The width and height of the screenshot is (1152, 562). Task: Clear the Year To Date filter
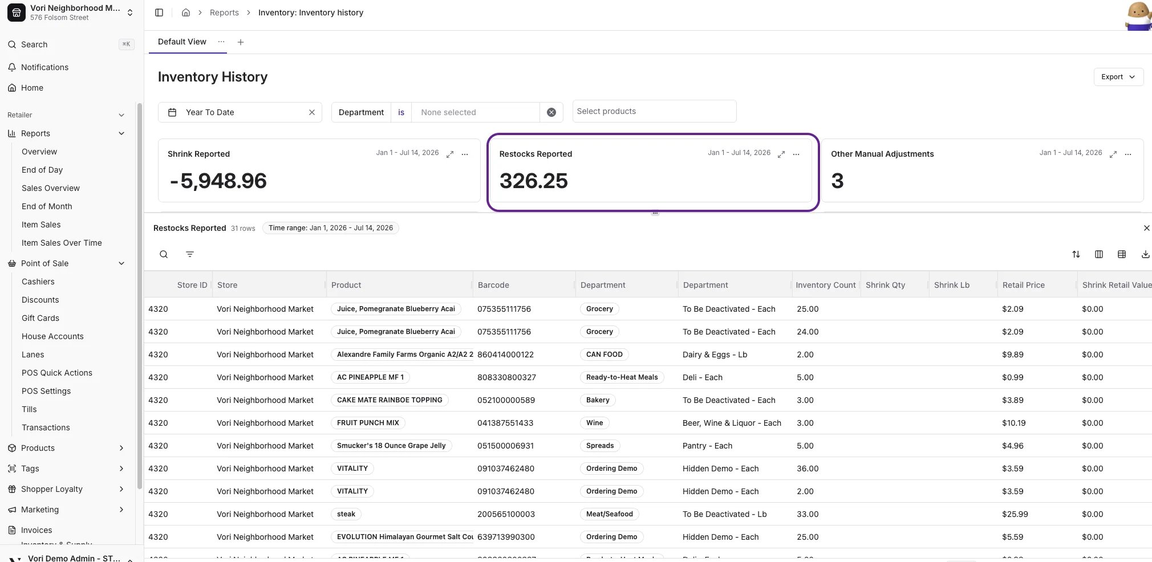click(x=312, y=112)
